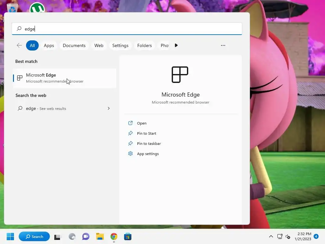
Task: Click the Pin to taskbar pin icon
Action: (x=130, y=143)
